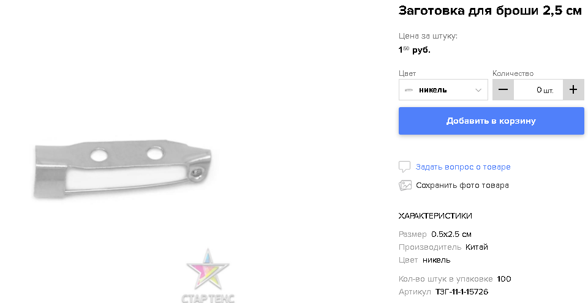Expand color list via chevron arrow
Viewport: 588px width, 303px height.
pos(478,90)
